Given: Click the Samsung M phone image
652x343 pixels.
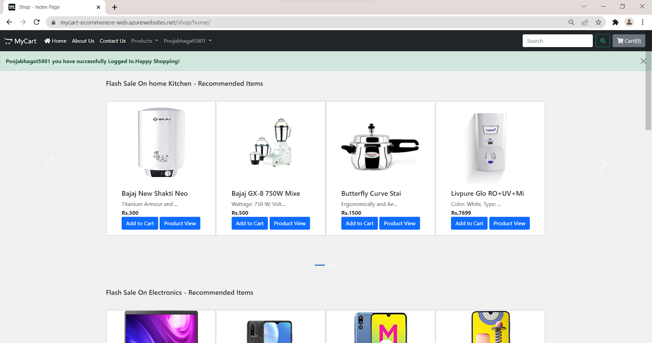Looking at the screenshot, I should [381, 328].
